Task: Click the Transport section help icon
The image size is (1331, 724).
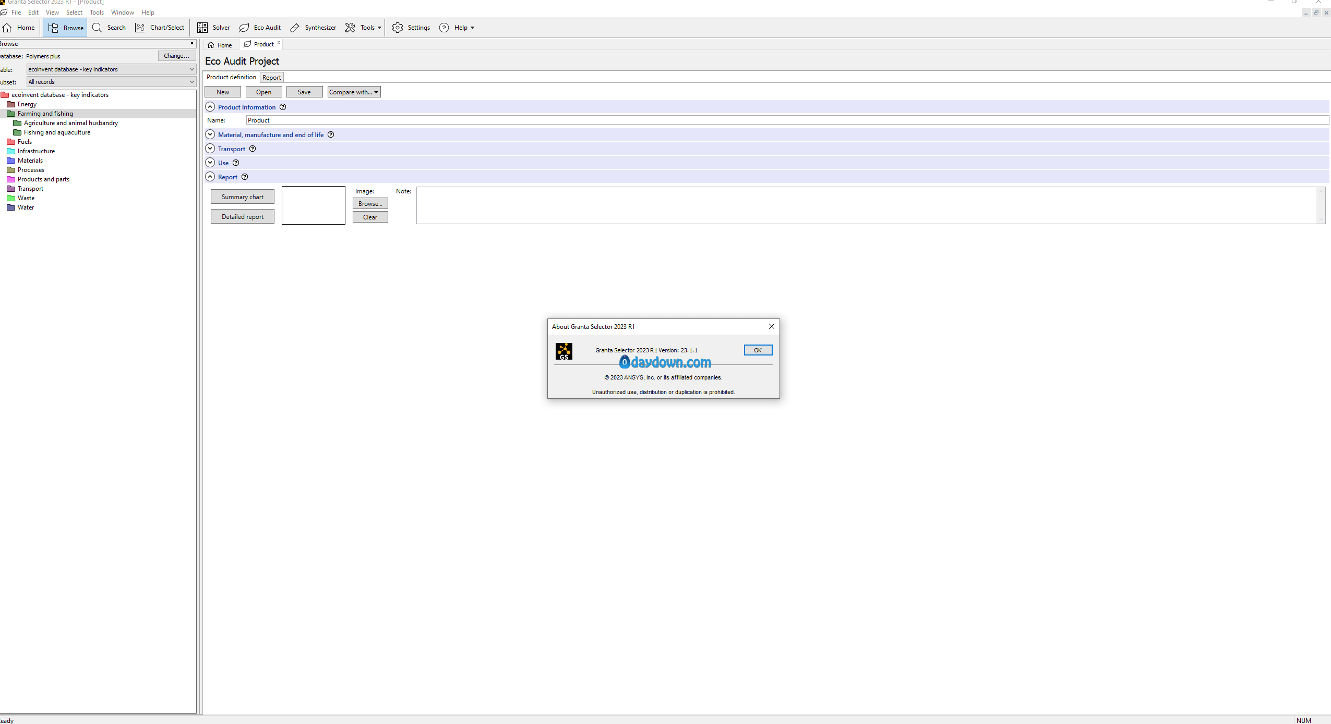Action: [x=253, y=149]
